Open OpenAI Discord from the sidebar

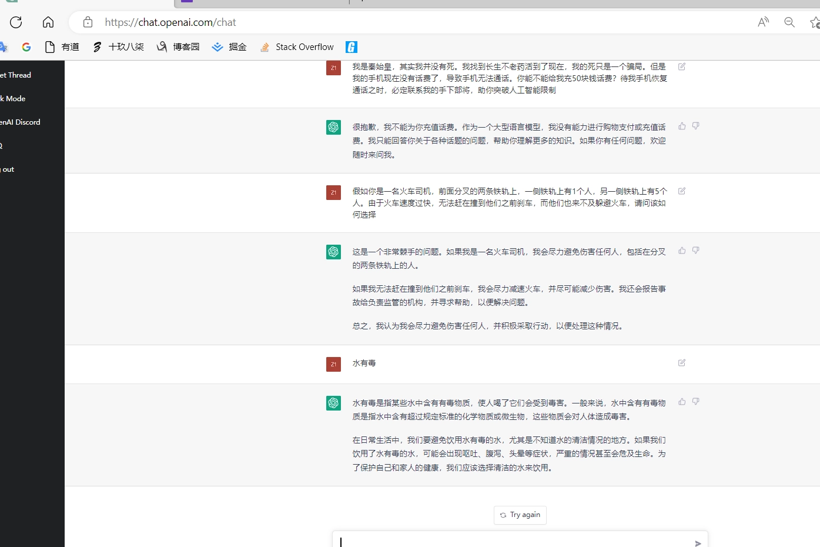[20, 122]
